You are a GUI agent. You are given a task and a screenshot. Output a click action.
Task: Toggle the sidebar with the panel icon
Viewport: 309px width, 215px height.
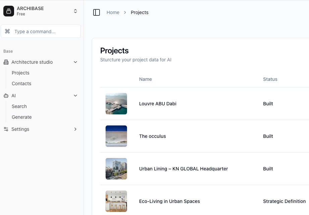(97, 12)
